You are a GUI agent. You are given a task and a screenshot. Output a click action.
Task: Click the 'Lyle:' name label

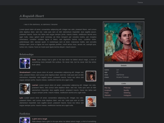tap(22, 98)
